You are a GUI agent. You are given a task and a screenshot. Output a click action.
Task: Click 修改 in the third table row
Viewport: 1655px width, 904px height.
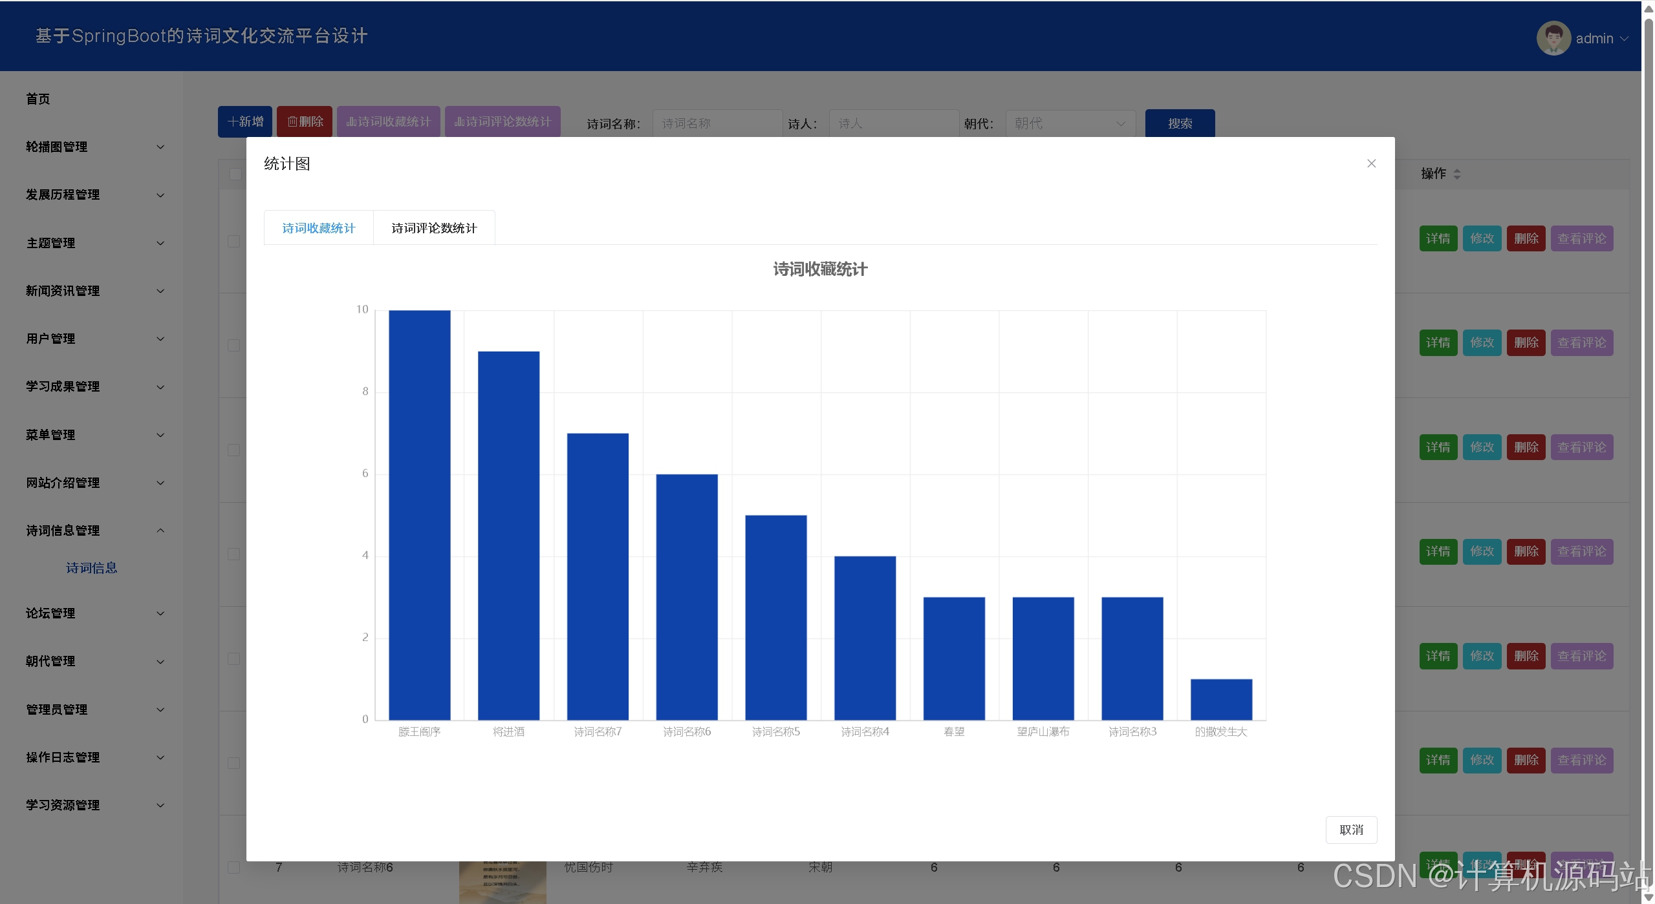[x=1482, y=447]
